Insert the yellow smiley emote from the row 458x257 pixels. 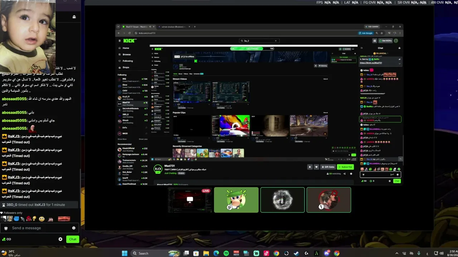click(x=42, y=219)
